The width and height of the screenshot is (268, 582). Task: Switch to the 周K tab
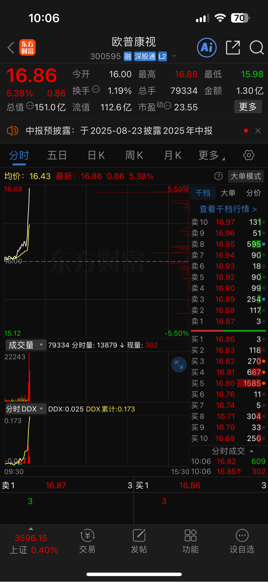[x=134, y=155]
